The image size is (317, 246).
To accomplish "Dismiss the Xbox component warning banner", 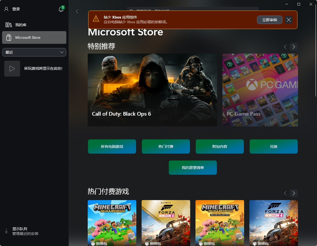I will pyautogui.click(x=289, y=20).
